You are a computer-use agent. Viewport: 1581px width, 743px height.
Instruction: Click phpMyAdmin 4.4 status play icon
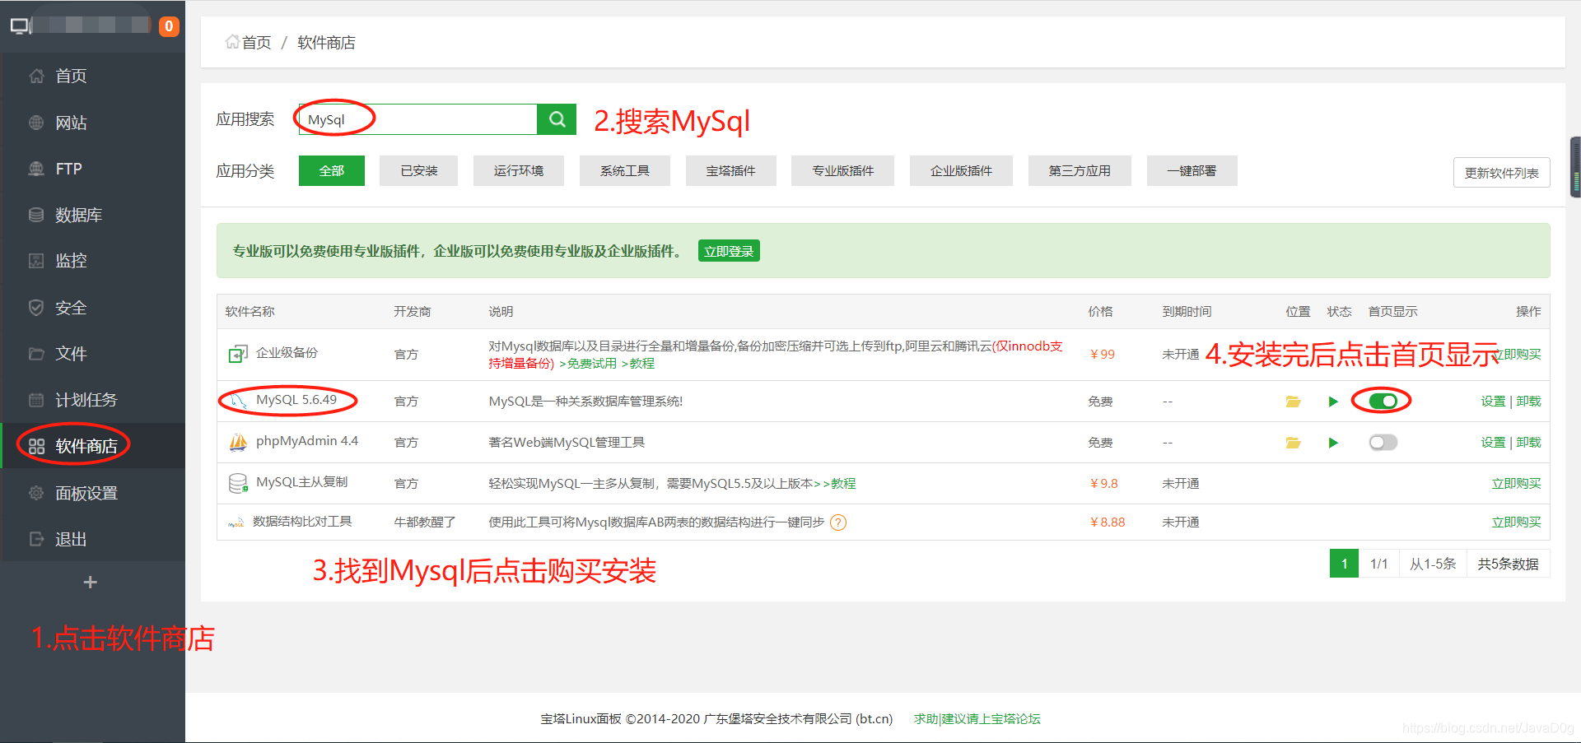(1333, 443)
